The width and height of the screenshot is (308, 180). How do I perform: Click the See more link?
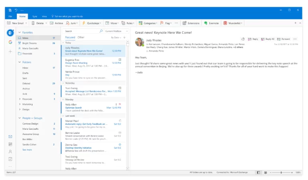click(x=27, y=150)
